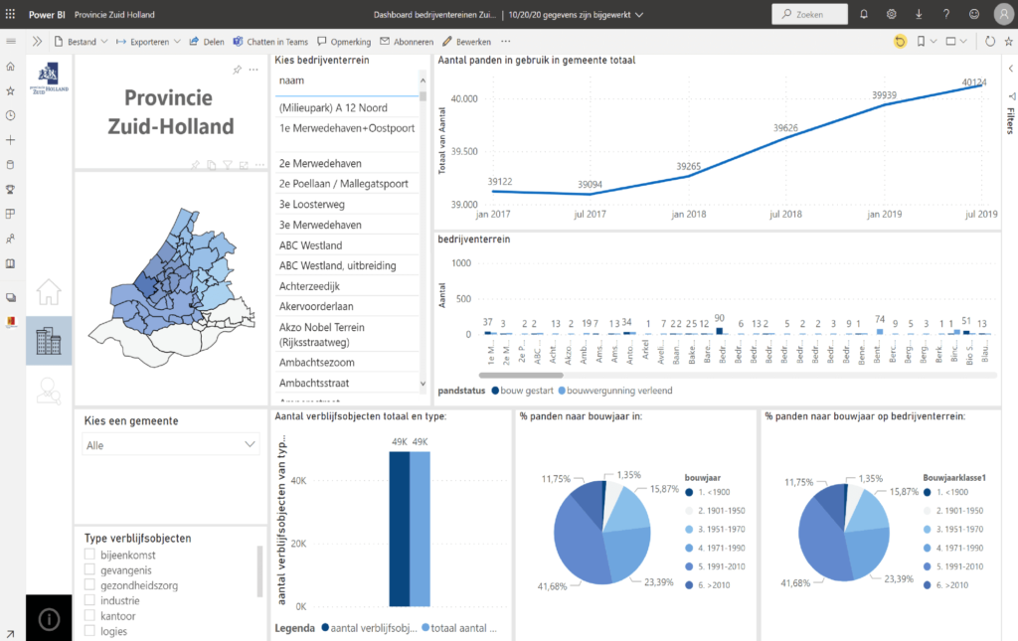The height and width of the screenshot is (641, 1018).
Task: Expand the Filters panel on the right
Action: click(1009, 68)
